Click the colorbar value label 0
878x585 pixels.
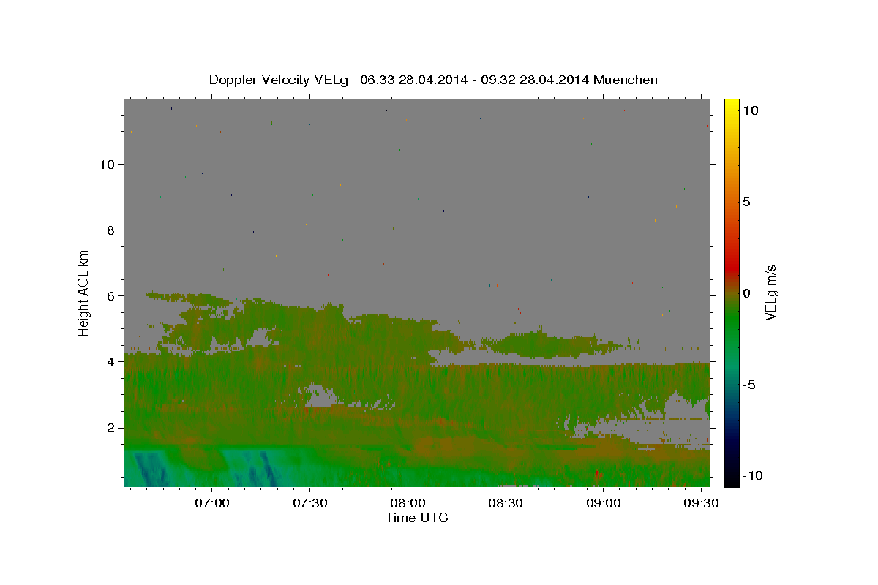(x=747, y=293)
